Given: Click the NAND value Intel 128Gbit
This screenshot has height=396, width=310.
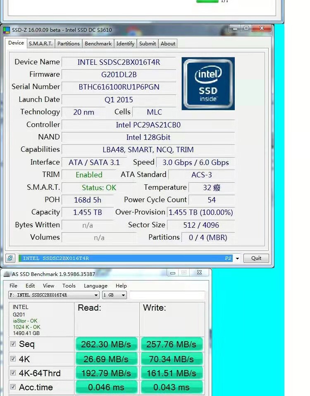Looking at the screenshot, I should (148, 137).
